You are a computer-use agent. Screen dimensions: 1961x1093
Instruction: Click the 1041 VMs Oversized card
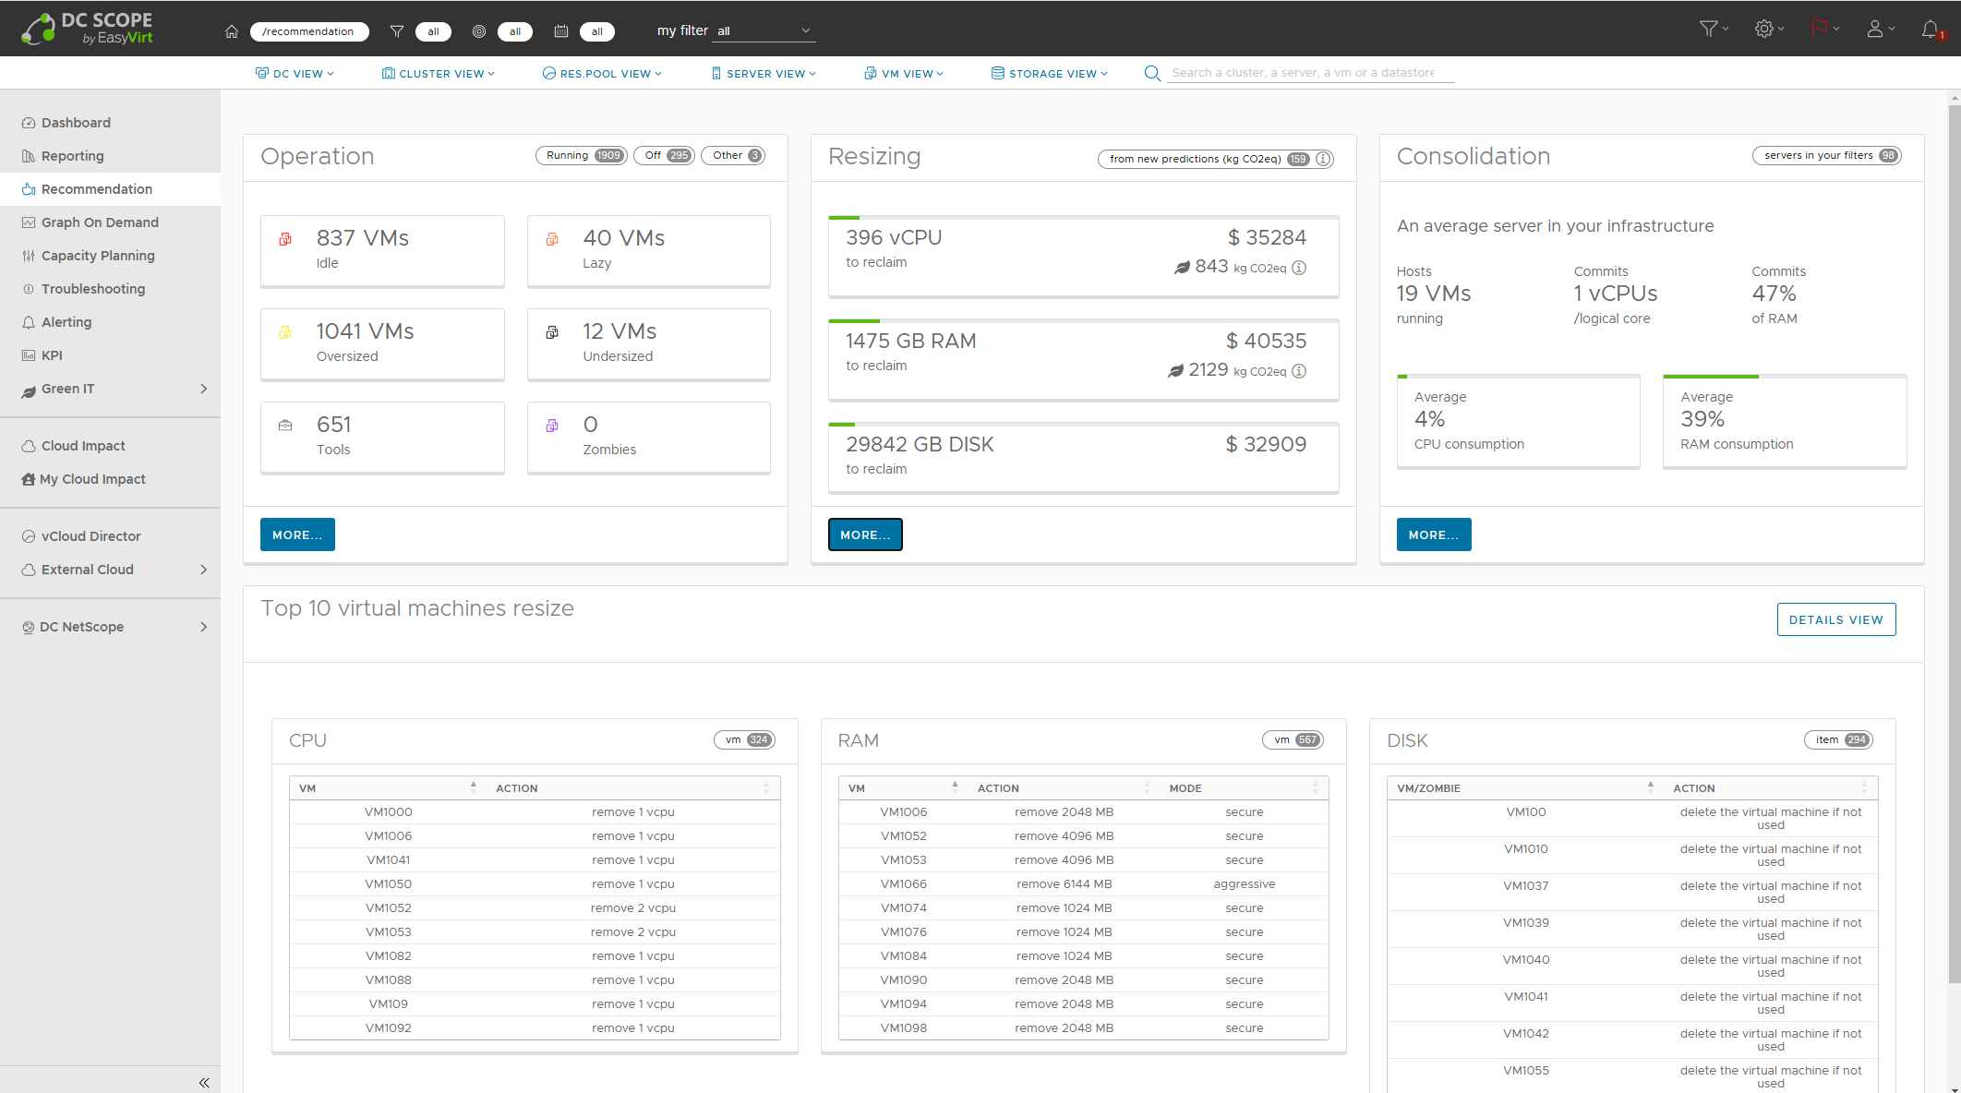tap(382, 343)
